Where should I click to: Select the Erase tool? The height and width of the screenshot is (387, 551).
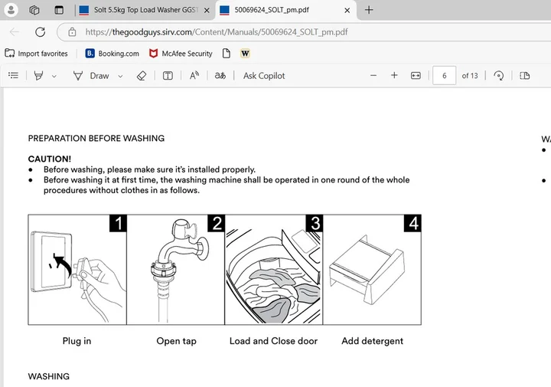pyautogui.click(x=141, y=76)
